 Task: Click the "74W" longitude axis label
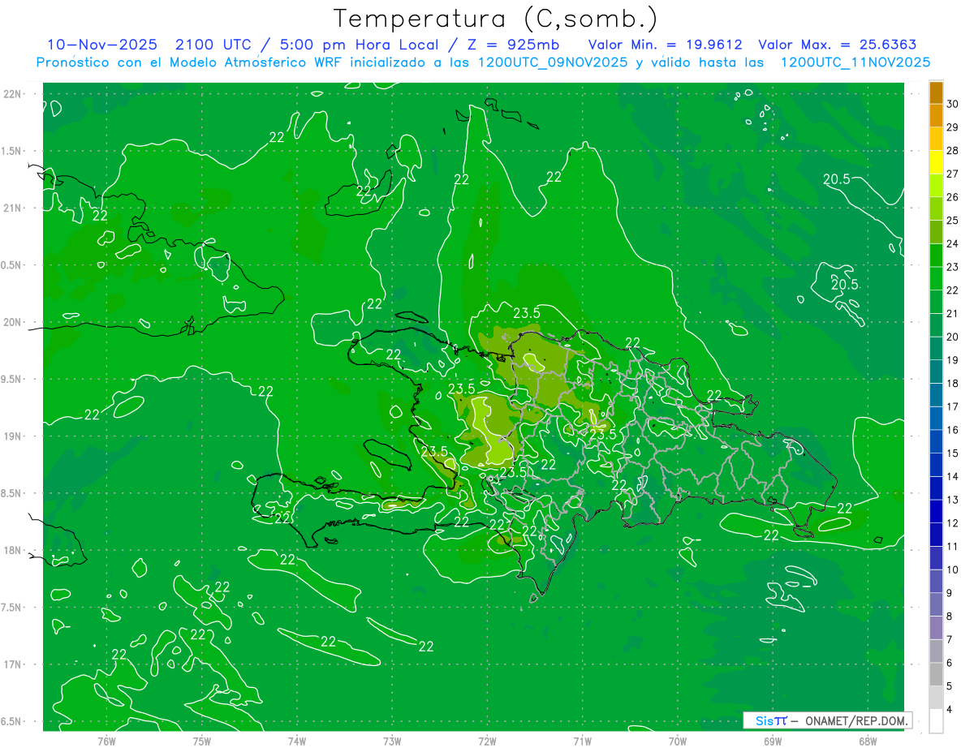click(297, 741)
